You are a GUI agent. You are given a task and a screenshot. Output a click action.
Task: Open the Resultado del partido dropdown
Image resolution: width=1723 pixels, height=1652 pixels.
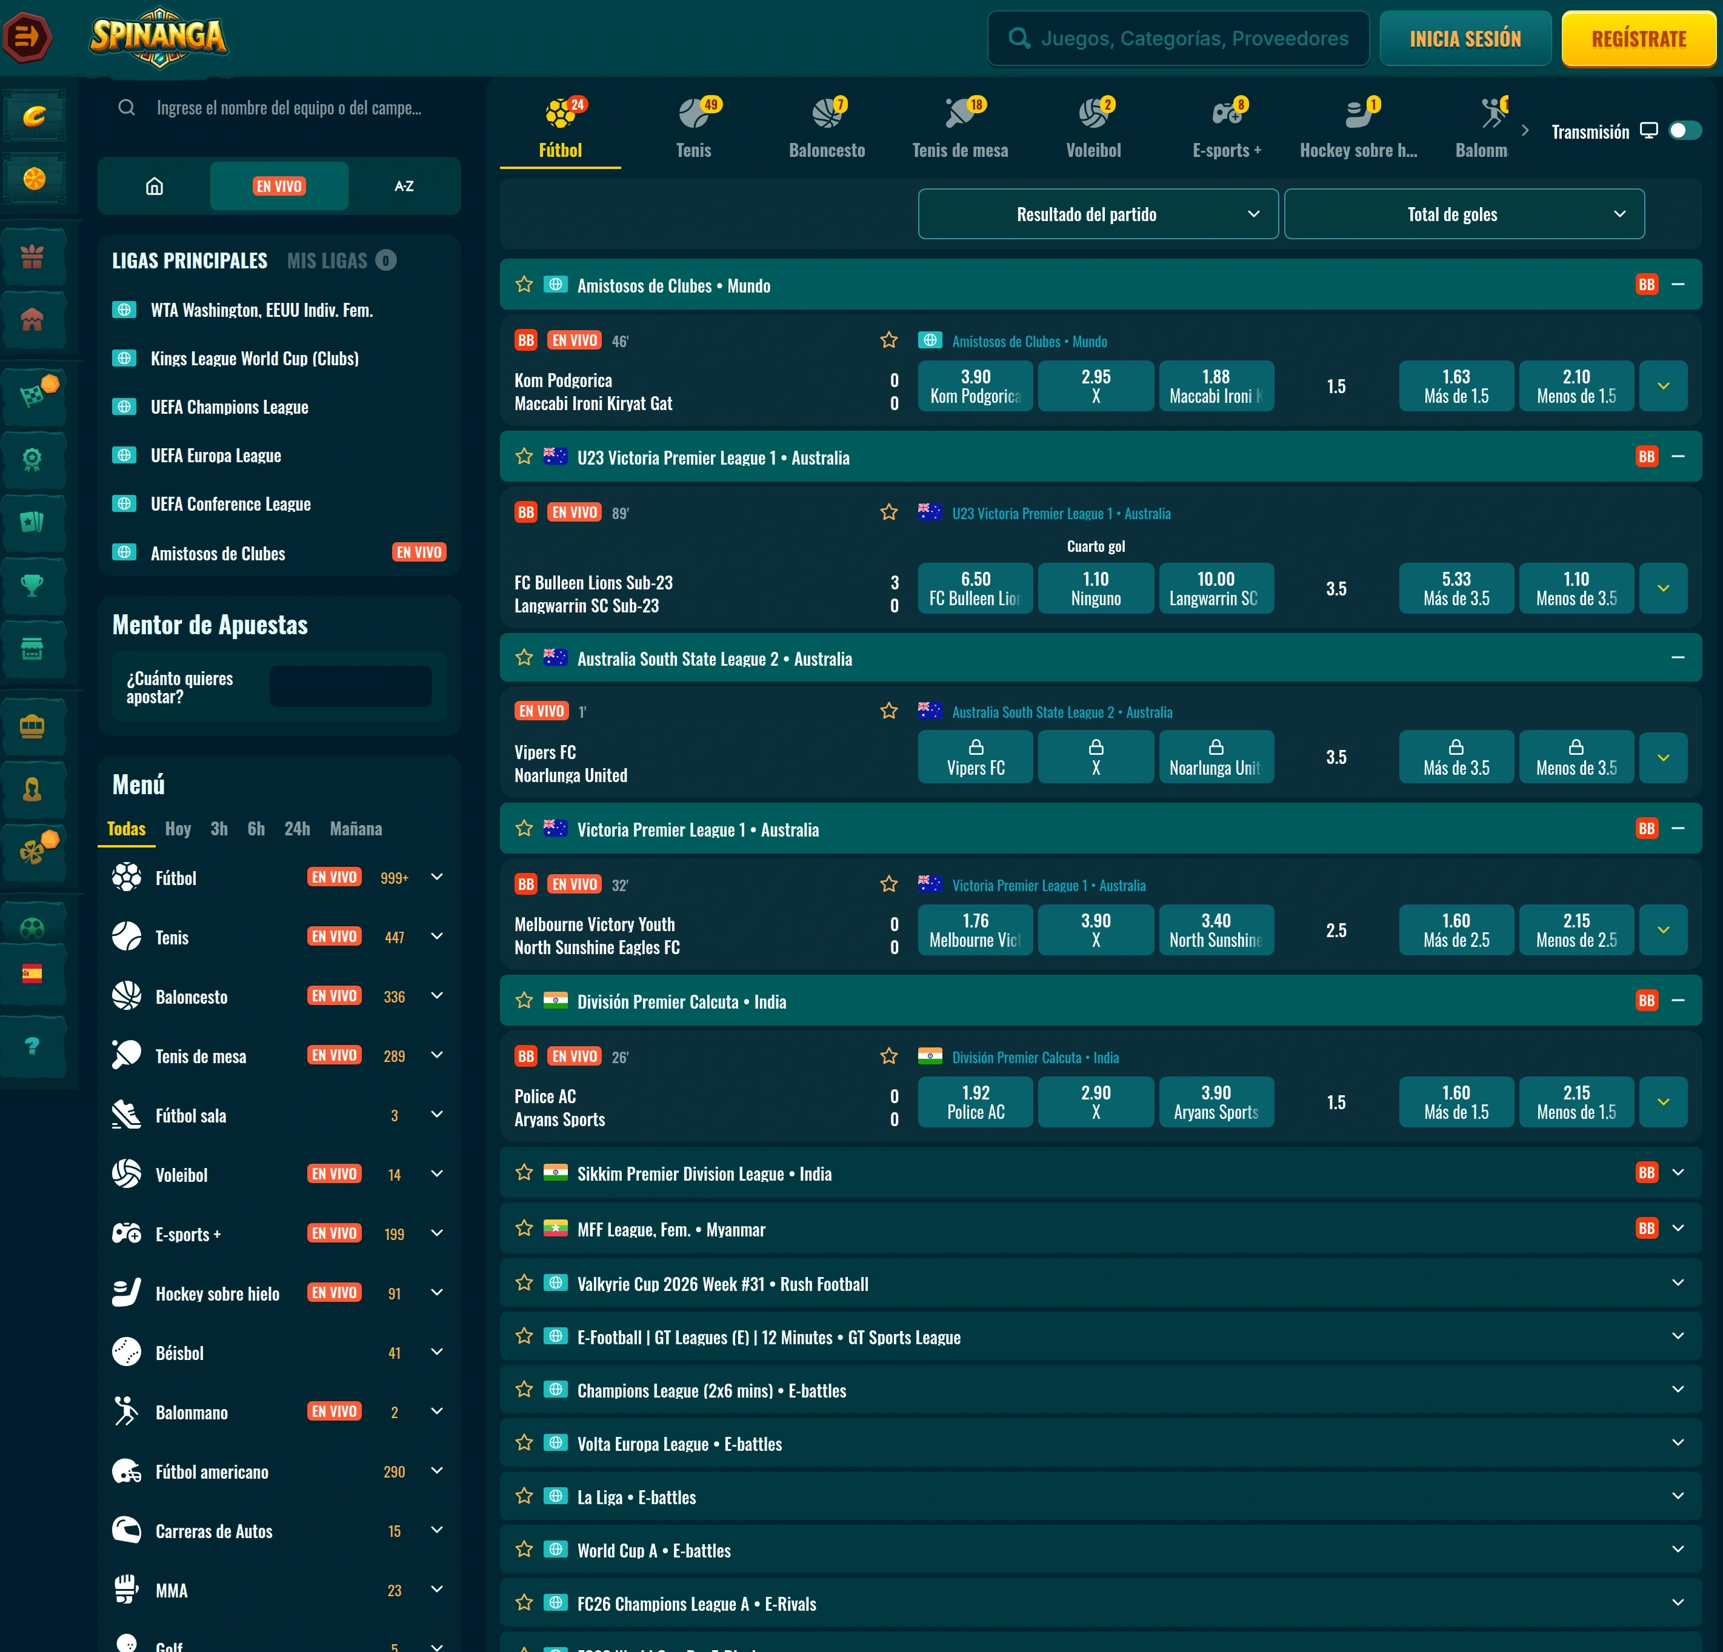(x=1098, y=213)
